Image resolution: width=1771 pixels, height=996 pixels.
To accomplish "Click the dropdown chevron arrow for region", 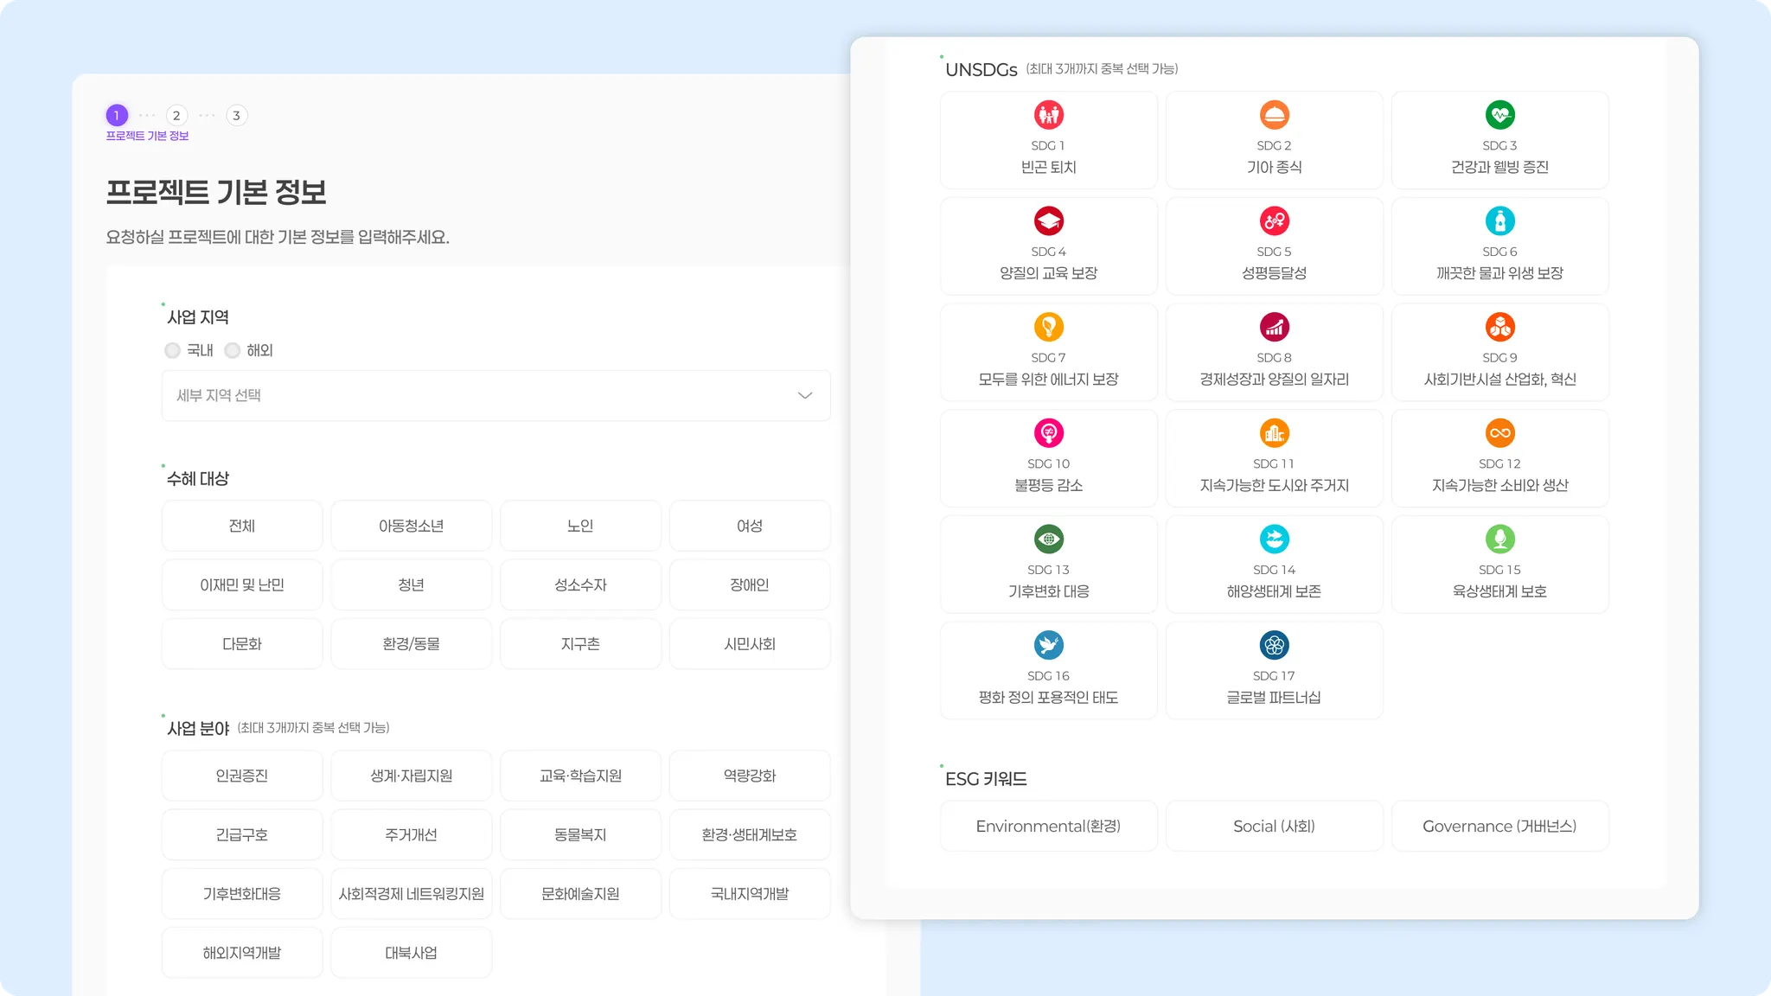I will point(804,395).
